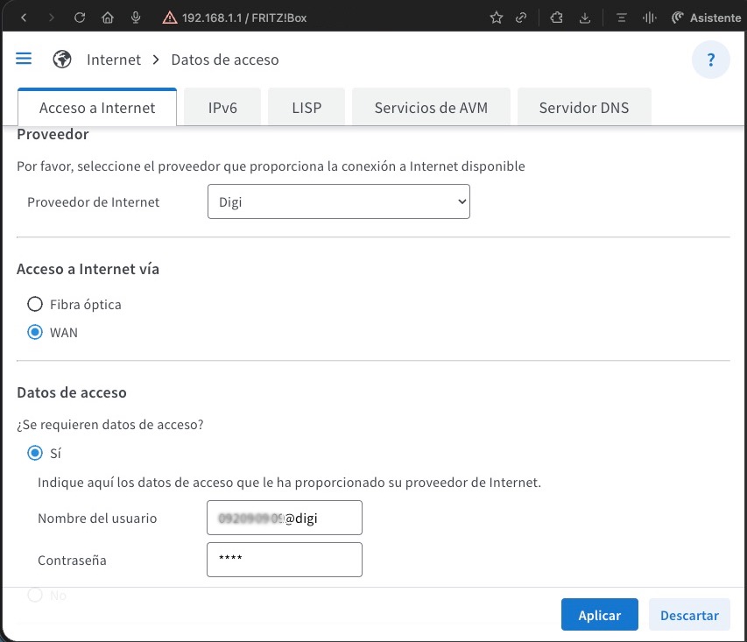747x642 pixels.
Task: Click the Aplicar button
Action: pyautogui.click(x=599, y=615)
